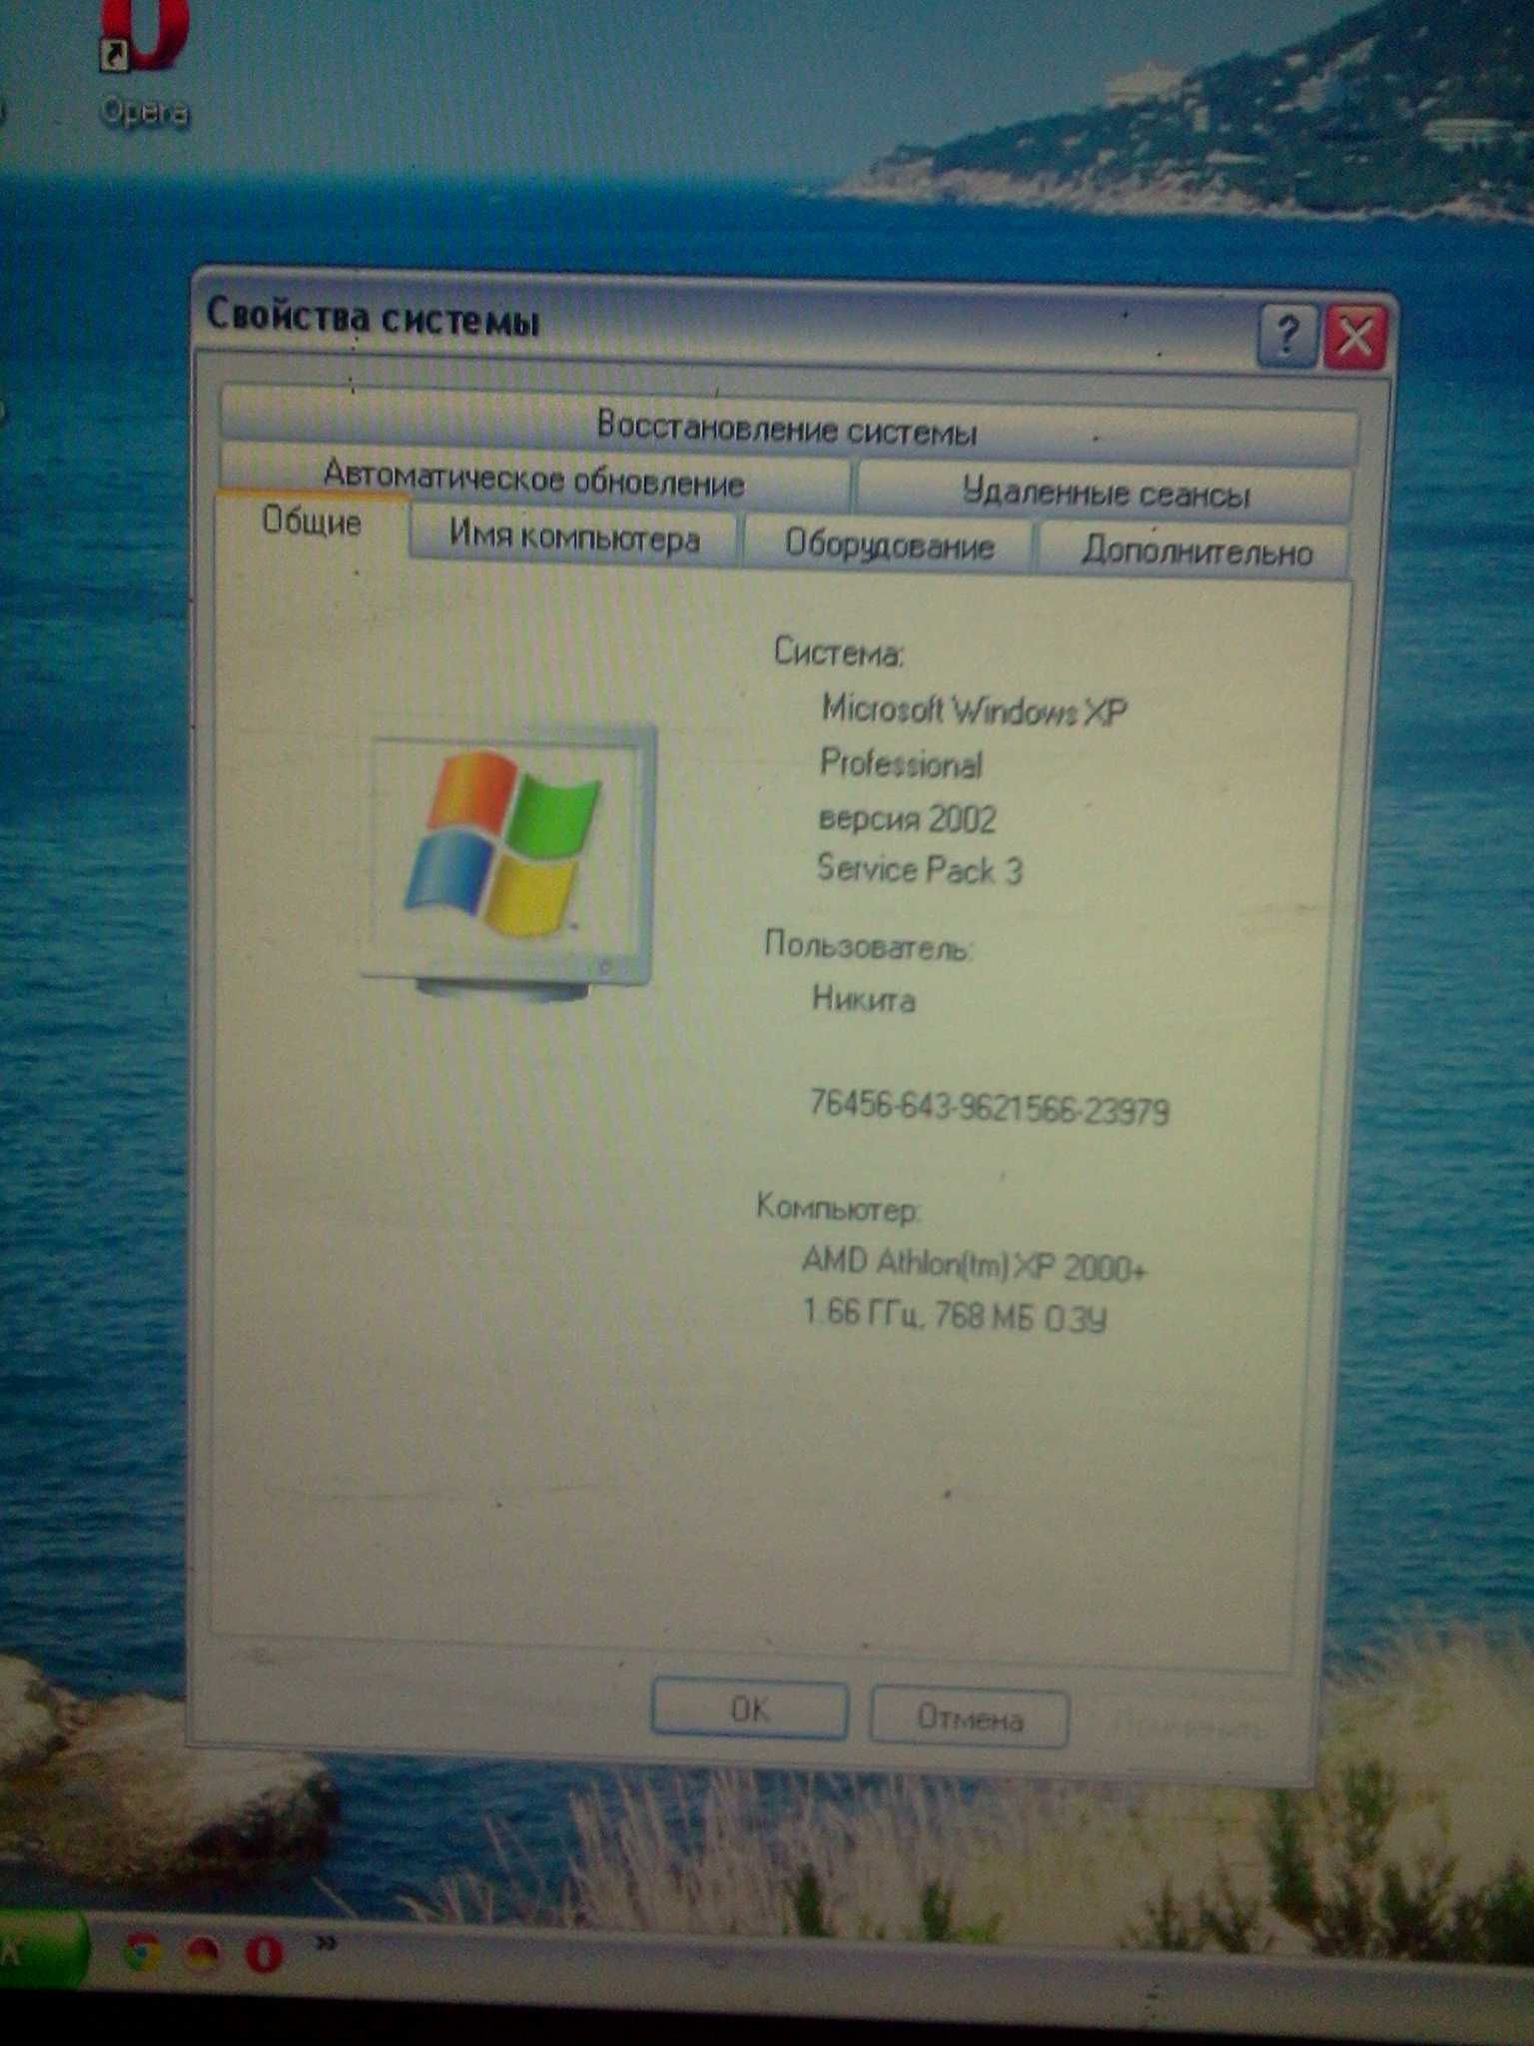The image size is (1534, 2046).
Task: Select the Общие tab
Action: (312, 522)
